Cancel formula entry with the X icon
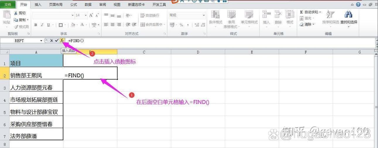The height and width of the screenshot is (148, 378). 52,41
